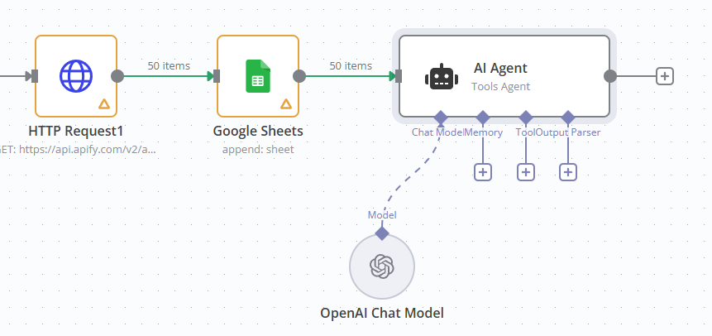Screen dimensions: 712x336
Task: Click warning triangle on HTTP Request1 node
Action: [x=104, y=103]
